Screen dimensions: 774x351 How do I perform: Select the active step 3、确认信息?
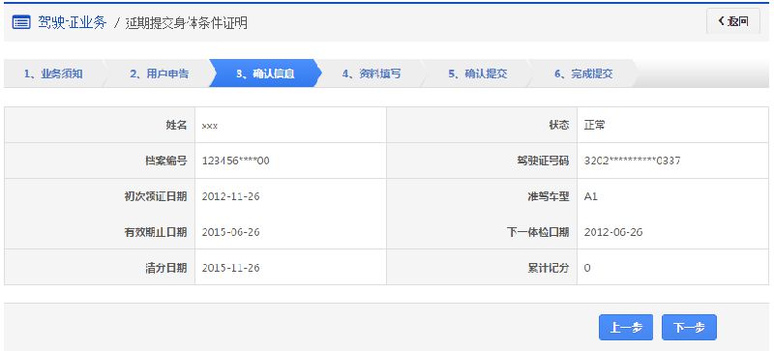click(x=265, y=74)
